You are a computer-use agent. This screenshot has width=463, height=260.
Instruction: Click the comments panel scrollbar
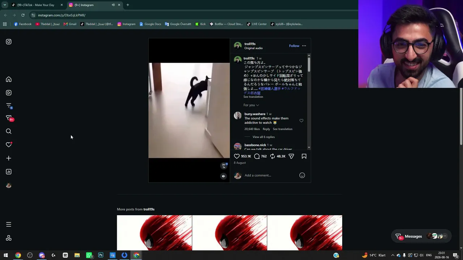[x=309, y=64]
